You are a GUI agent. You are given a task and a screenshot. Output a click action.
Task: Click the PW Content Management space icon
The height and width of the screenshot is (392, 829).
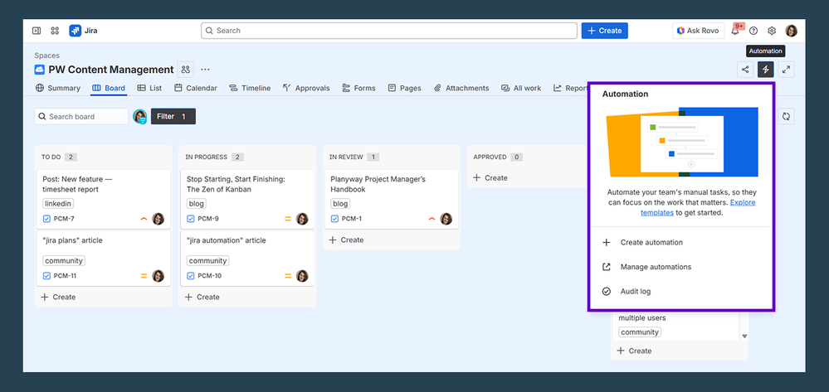click(x=40, y=70)
